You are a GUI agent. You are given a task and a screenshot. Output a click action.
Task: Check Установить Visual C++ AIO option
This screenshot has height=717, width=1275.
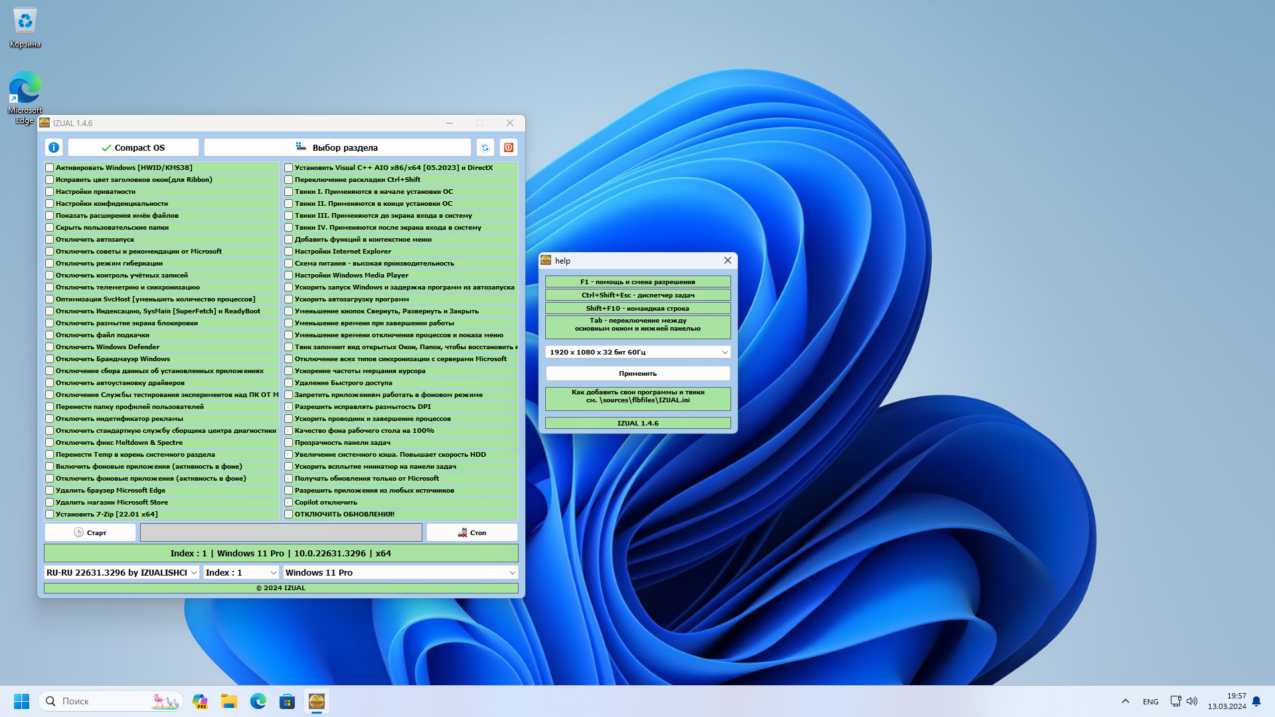click(x=289, y=168)
